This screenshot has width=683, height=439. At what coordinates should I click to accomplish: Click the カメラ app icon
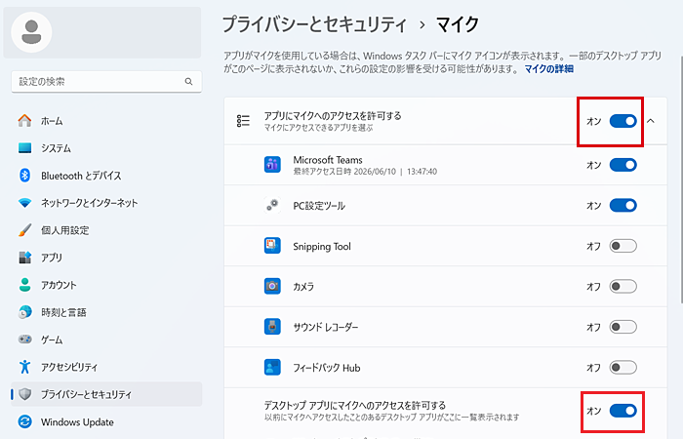tap(272, 286)
